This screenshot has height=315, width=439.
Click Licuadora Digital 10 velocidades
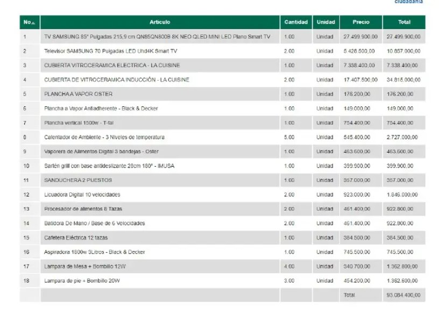[82, 195]
